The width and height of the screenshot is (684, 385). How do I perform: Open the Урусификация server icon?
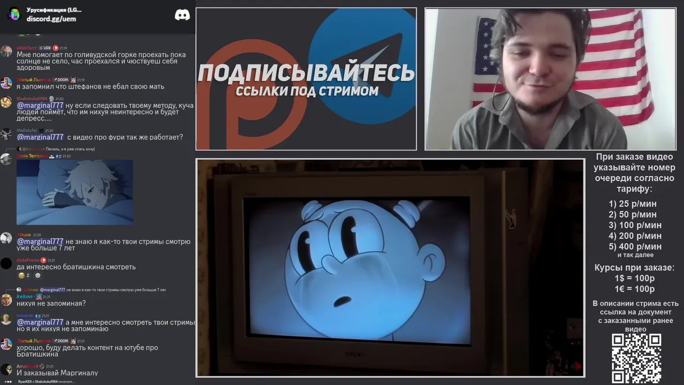[14, 14]
